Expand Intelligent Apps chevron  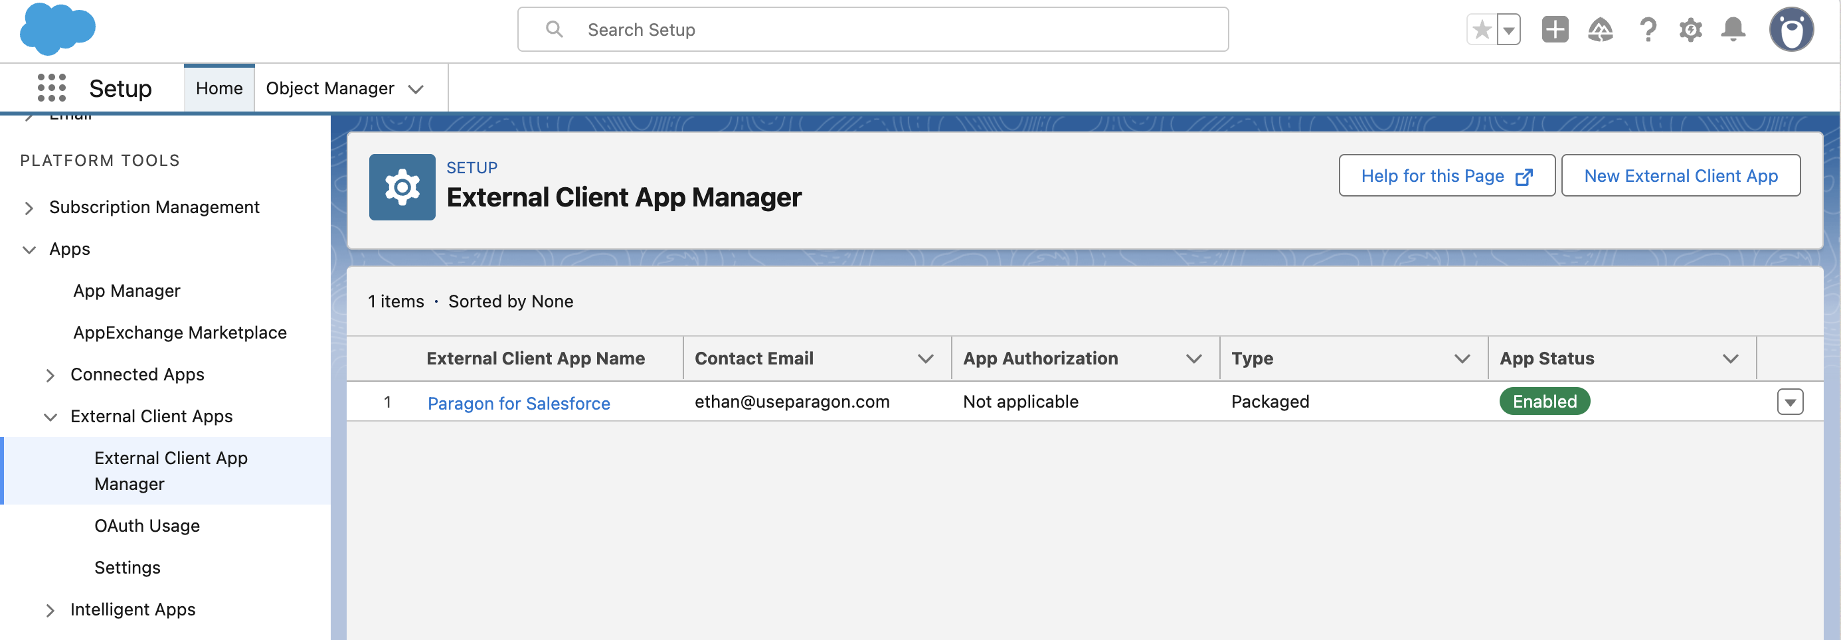pos(50,610)
